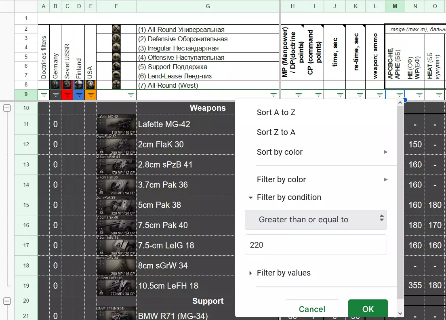
Task: Select Sort A to Z
Action: (x=276, y=112)
